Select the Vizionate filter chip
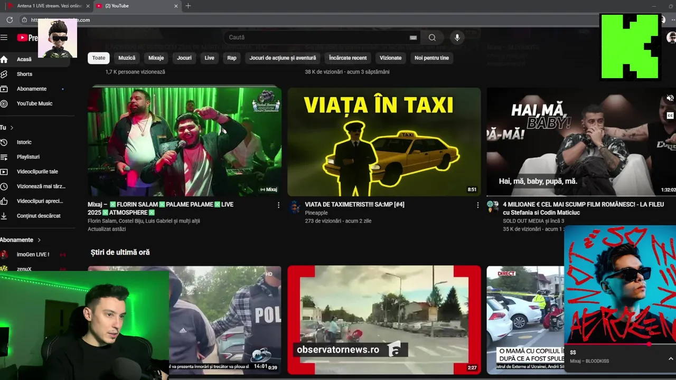676x380 pixels. tap(391, 58)
